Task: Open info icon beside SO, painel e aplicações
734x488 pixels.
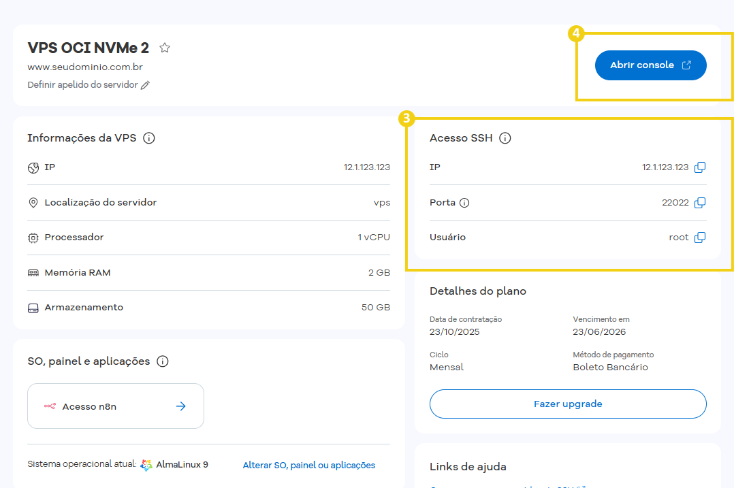Action: click(163, 361)
